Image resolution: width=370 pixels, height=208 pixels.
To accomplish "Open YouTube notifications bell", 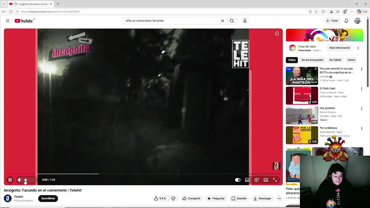I will coord(346,21).
